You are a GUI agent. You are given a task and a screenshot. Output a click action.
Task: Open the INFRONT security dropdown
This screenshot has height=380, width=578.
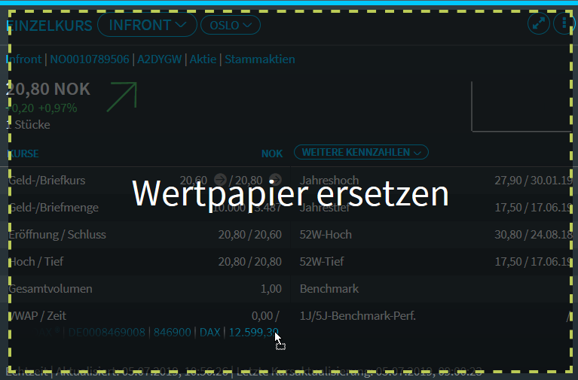(147, 25)
